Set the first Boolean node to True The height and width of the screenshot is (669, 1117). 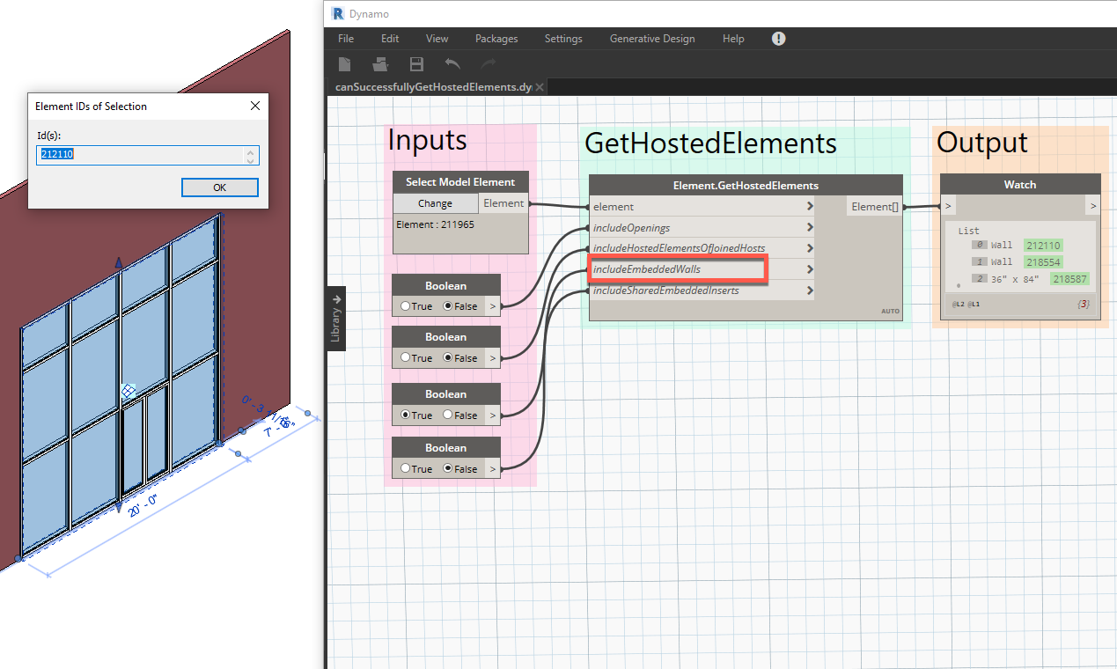click(x=407, y=305)
